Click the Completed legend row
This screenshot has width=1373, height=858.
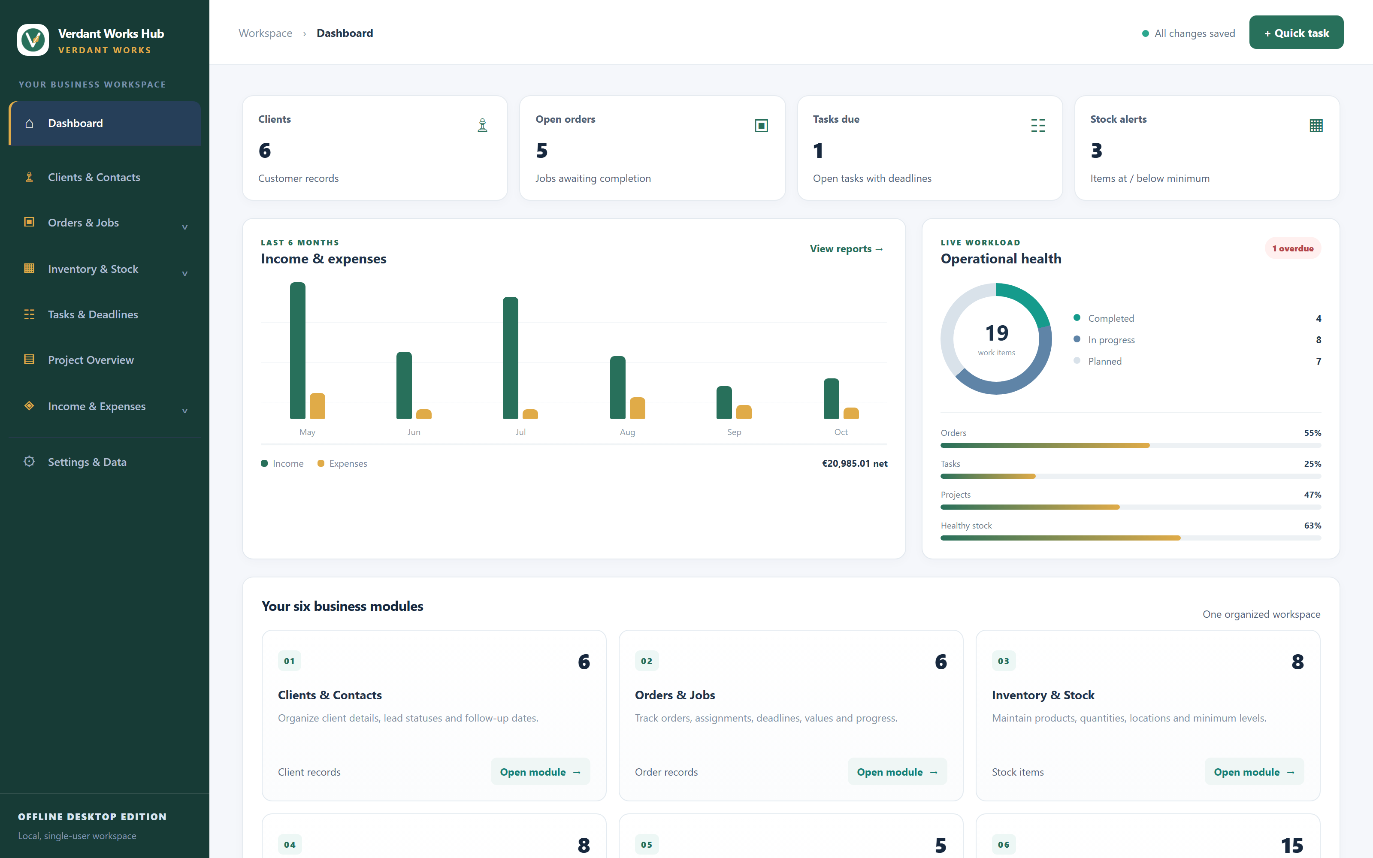pos(1197,318)
